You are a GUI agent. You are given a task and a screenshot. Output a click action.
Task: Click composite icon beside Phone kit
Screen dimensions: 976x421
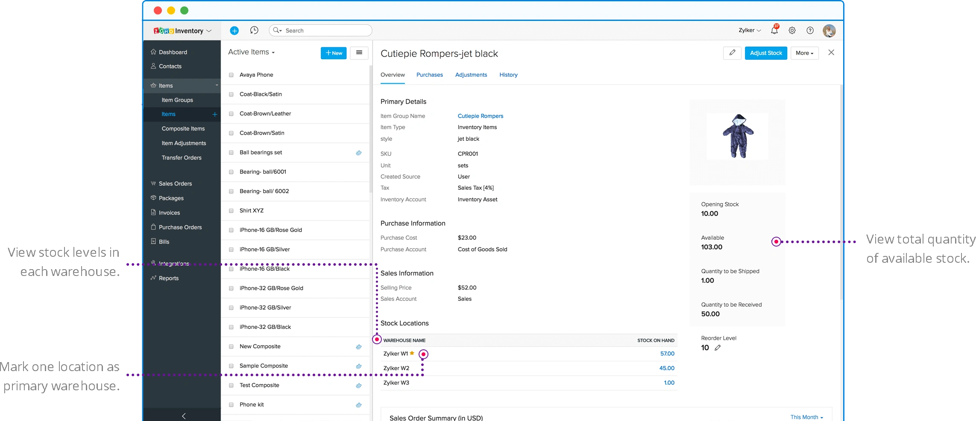[x=359, y=405]
